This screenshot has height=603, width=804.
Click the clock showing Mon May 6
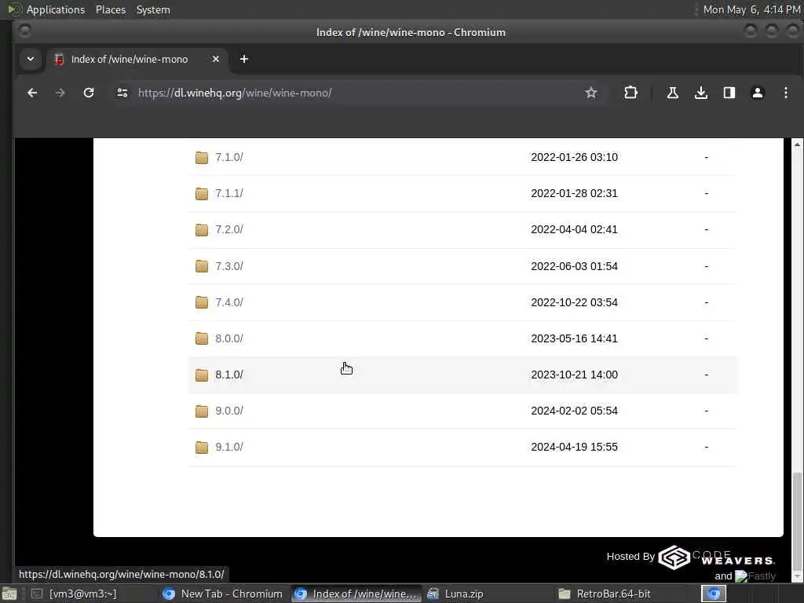coord(751,9)
